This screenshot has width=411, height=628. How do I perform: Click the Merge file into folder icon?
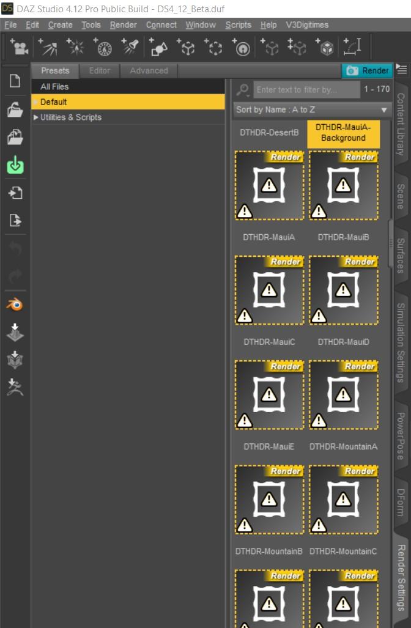(15, 137)
